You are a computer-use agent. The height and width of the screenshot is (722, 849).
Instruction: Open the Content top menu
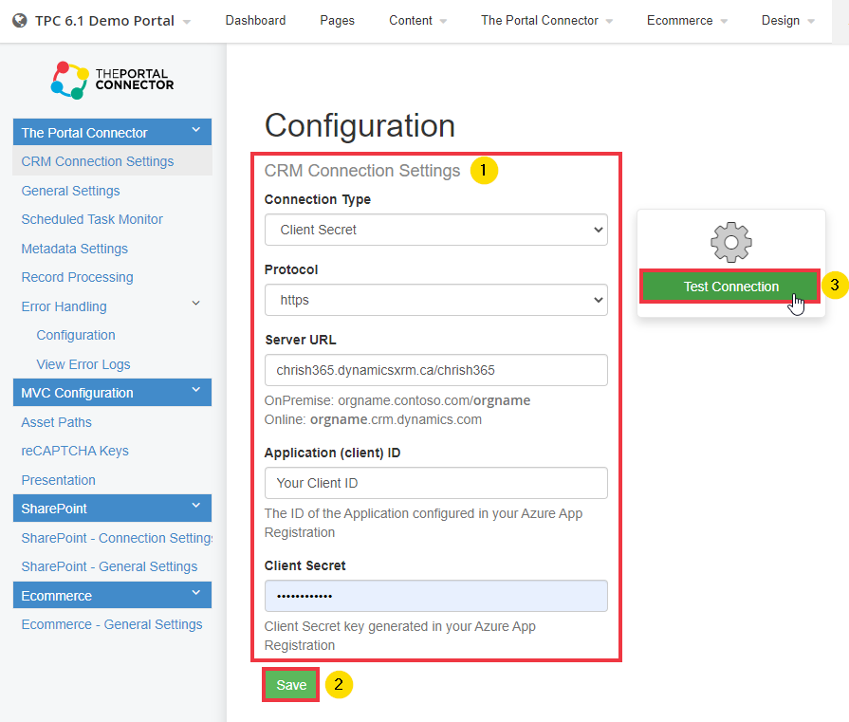click(x=417, y=21)
